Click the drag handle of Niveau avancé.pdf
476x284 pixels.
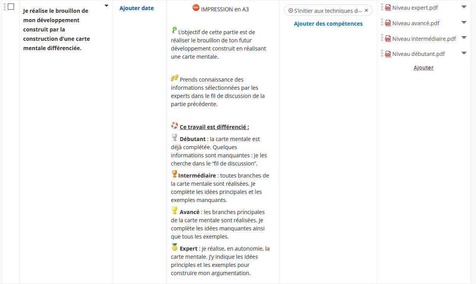pyautogui.click(x=382, y=23)
